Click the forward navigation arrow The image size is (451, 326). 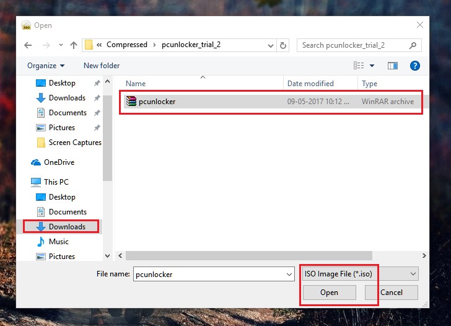tap(46, 45)
